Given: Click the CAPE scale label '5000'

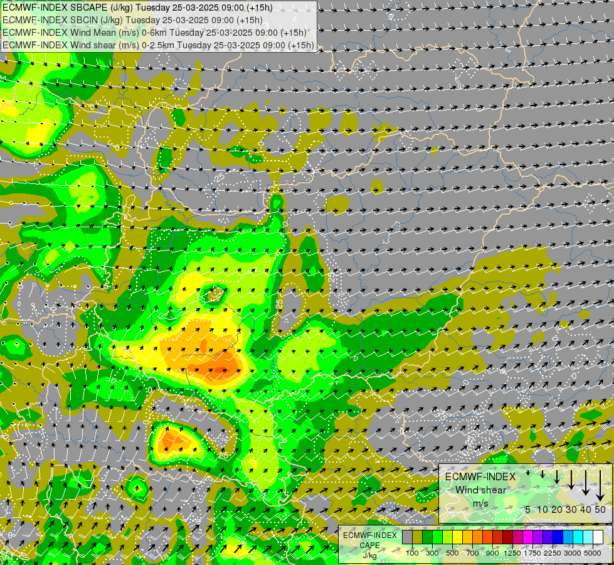Looking at the screenshot, I should click(x=593, y=553).
